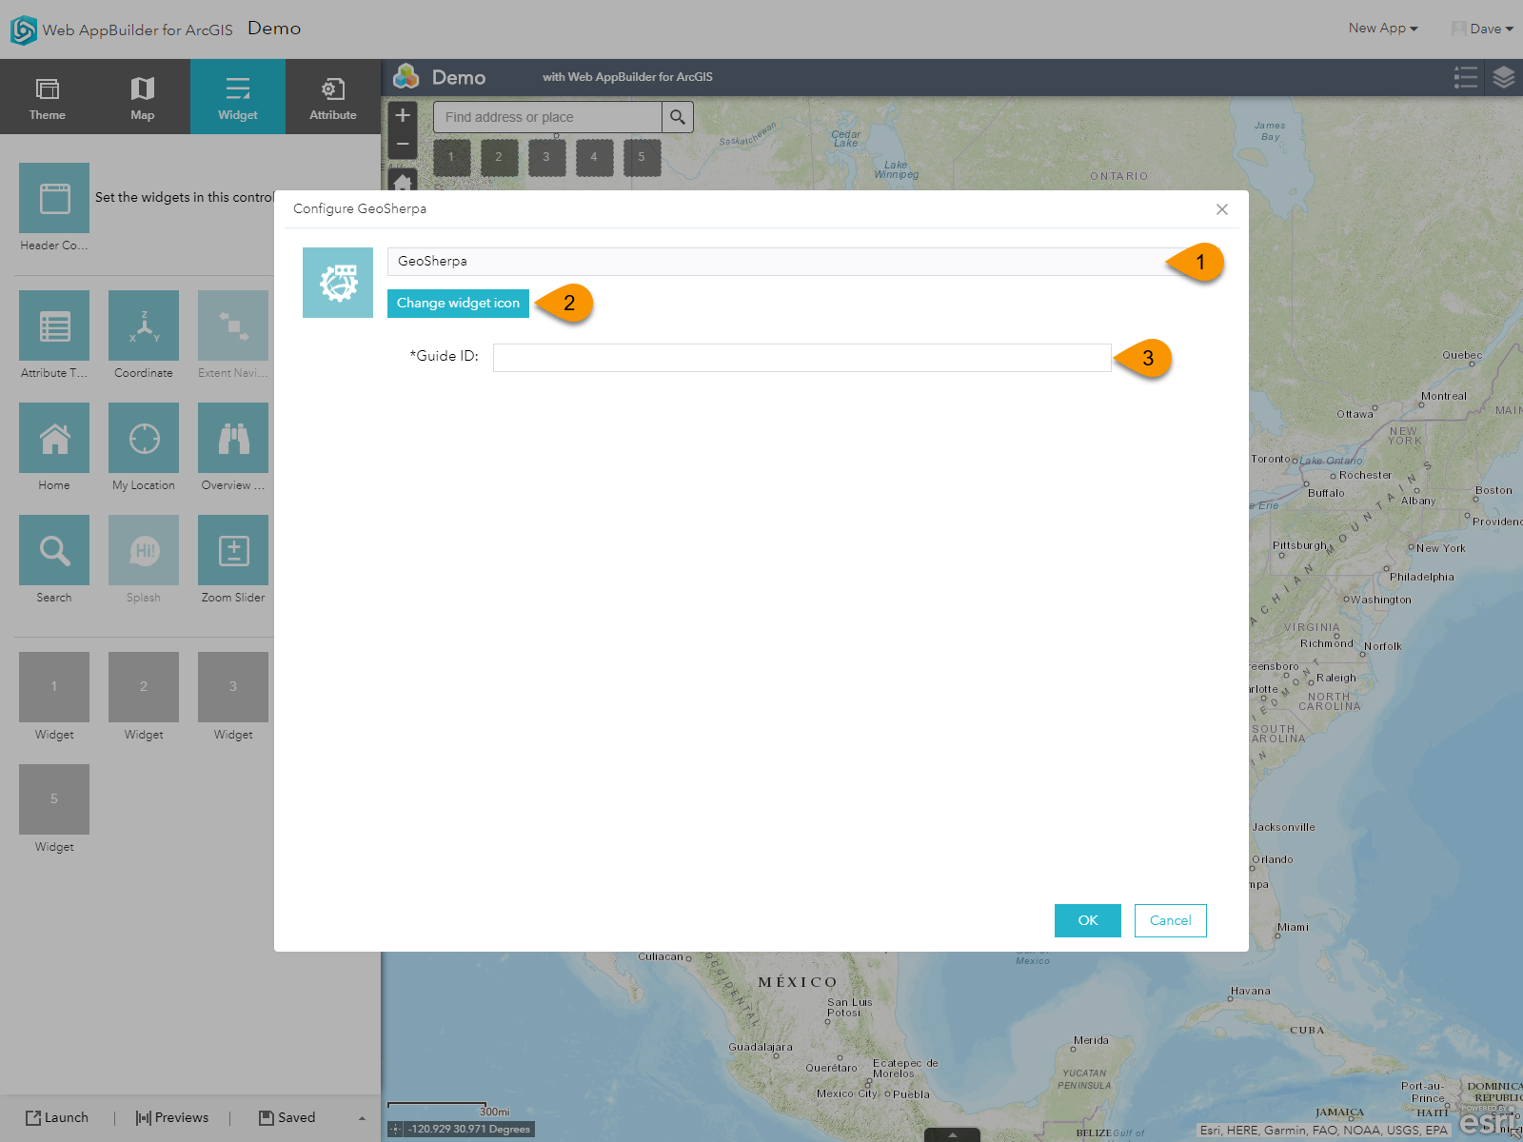Viewport: 1523px width, 1142px height.
Task: Select widget placeholder 5 in the panel
Action: pyautogui.click(x=54, y=799)
